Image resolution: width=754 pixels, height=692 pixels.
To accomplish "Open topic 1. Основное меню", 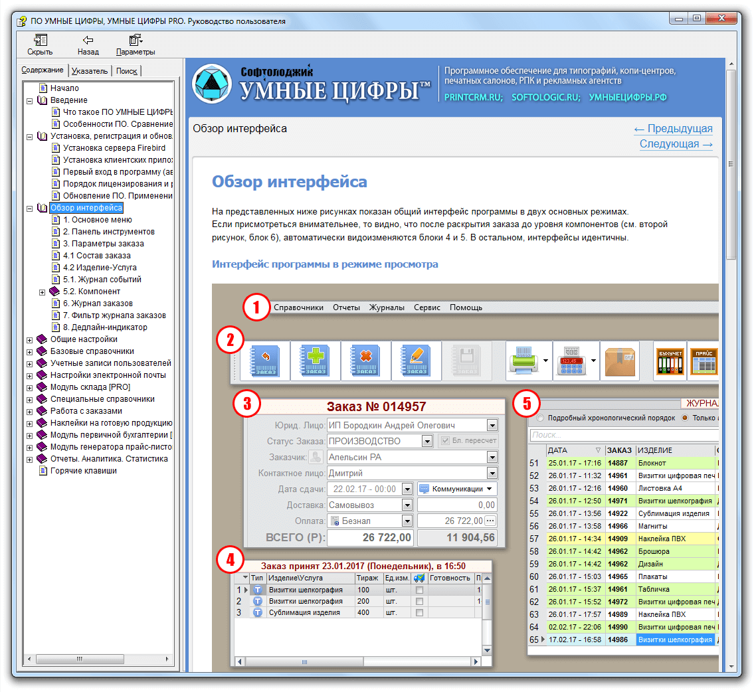I will [97, 220].
